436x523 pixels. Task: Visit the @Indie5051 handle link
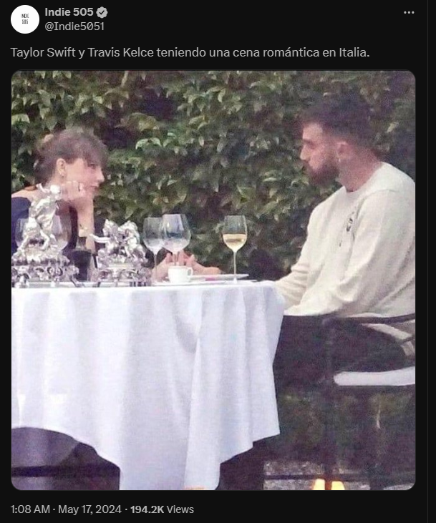pos(74,26)
